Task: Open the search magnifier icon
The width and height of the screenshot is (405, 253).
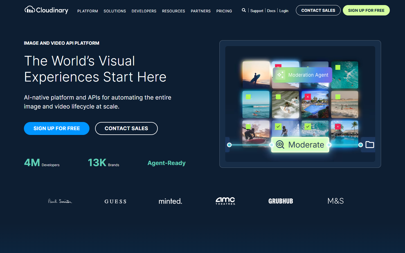Action: point(244,10)
